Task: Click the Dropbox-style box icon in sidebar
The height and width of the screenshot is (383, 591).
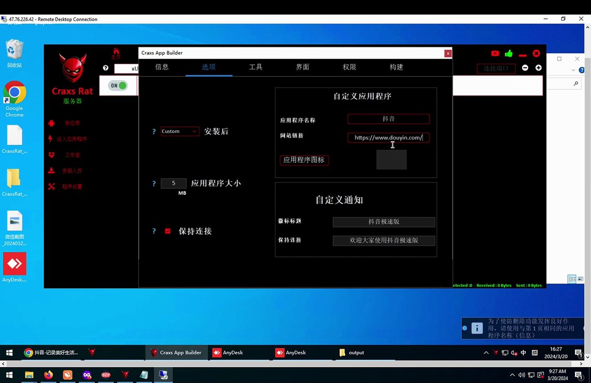Action: point(51,155)
